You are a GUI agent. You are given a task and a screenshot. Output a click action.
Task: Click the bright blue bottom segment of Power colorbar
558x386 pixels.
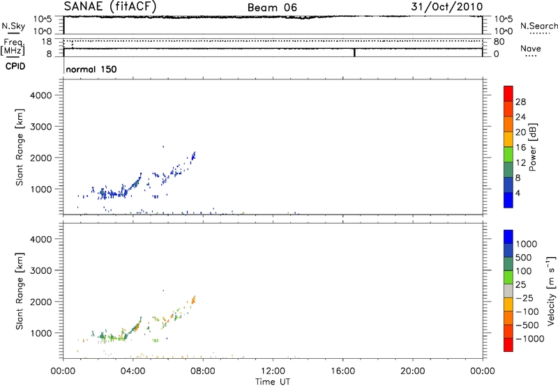[x=508, y=200]
